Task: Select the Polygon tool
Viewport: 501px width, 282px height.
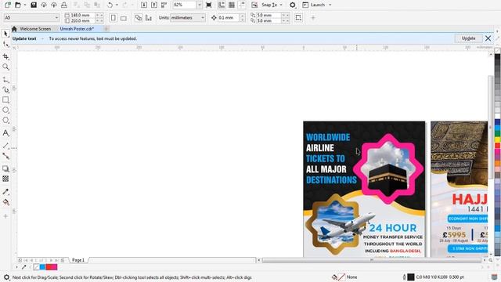Action: pyautogui.click(x=5, y=120)
